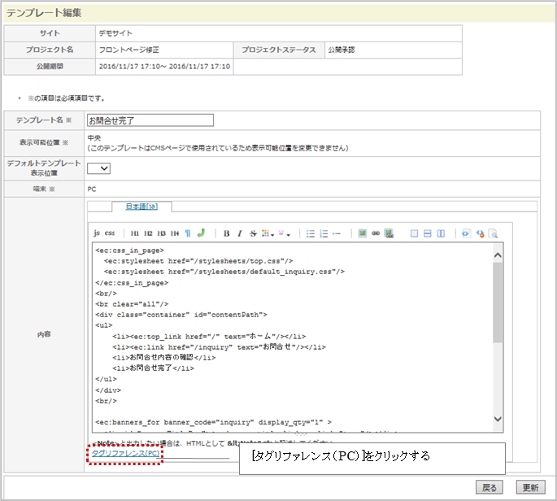Screen dimensions: 557x501
Task: Click the 戻る button
Action: 490,487
